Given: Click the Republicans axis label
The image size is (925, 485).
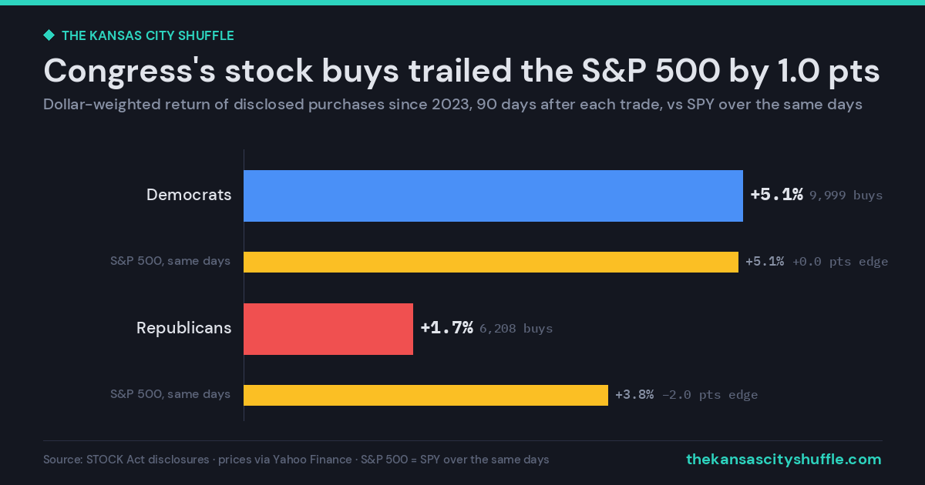Looking at the screenshot, I should (x=184, y=328).
